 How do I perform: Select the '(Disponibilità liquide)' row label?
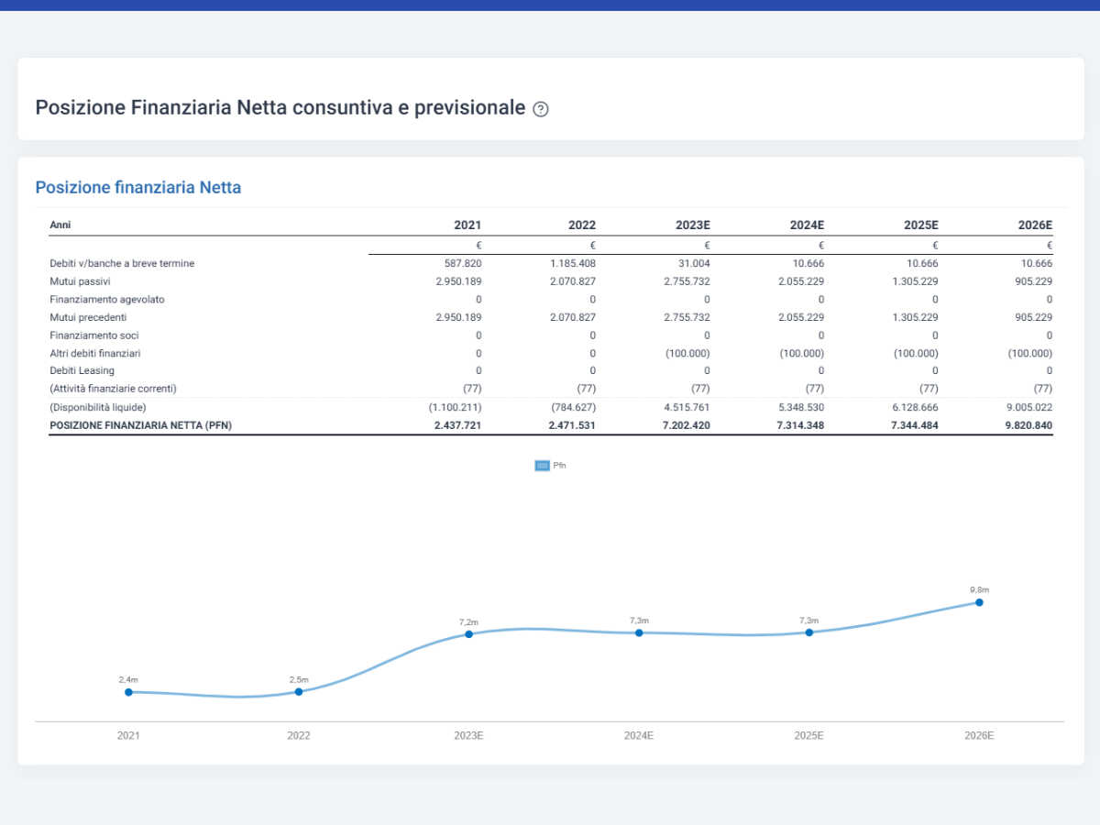98,407
